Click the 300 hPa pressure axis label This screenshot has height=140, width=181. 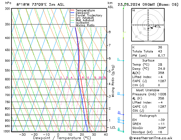point(7,9)
